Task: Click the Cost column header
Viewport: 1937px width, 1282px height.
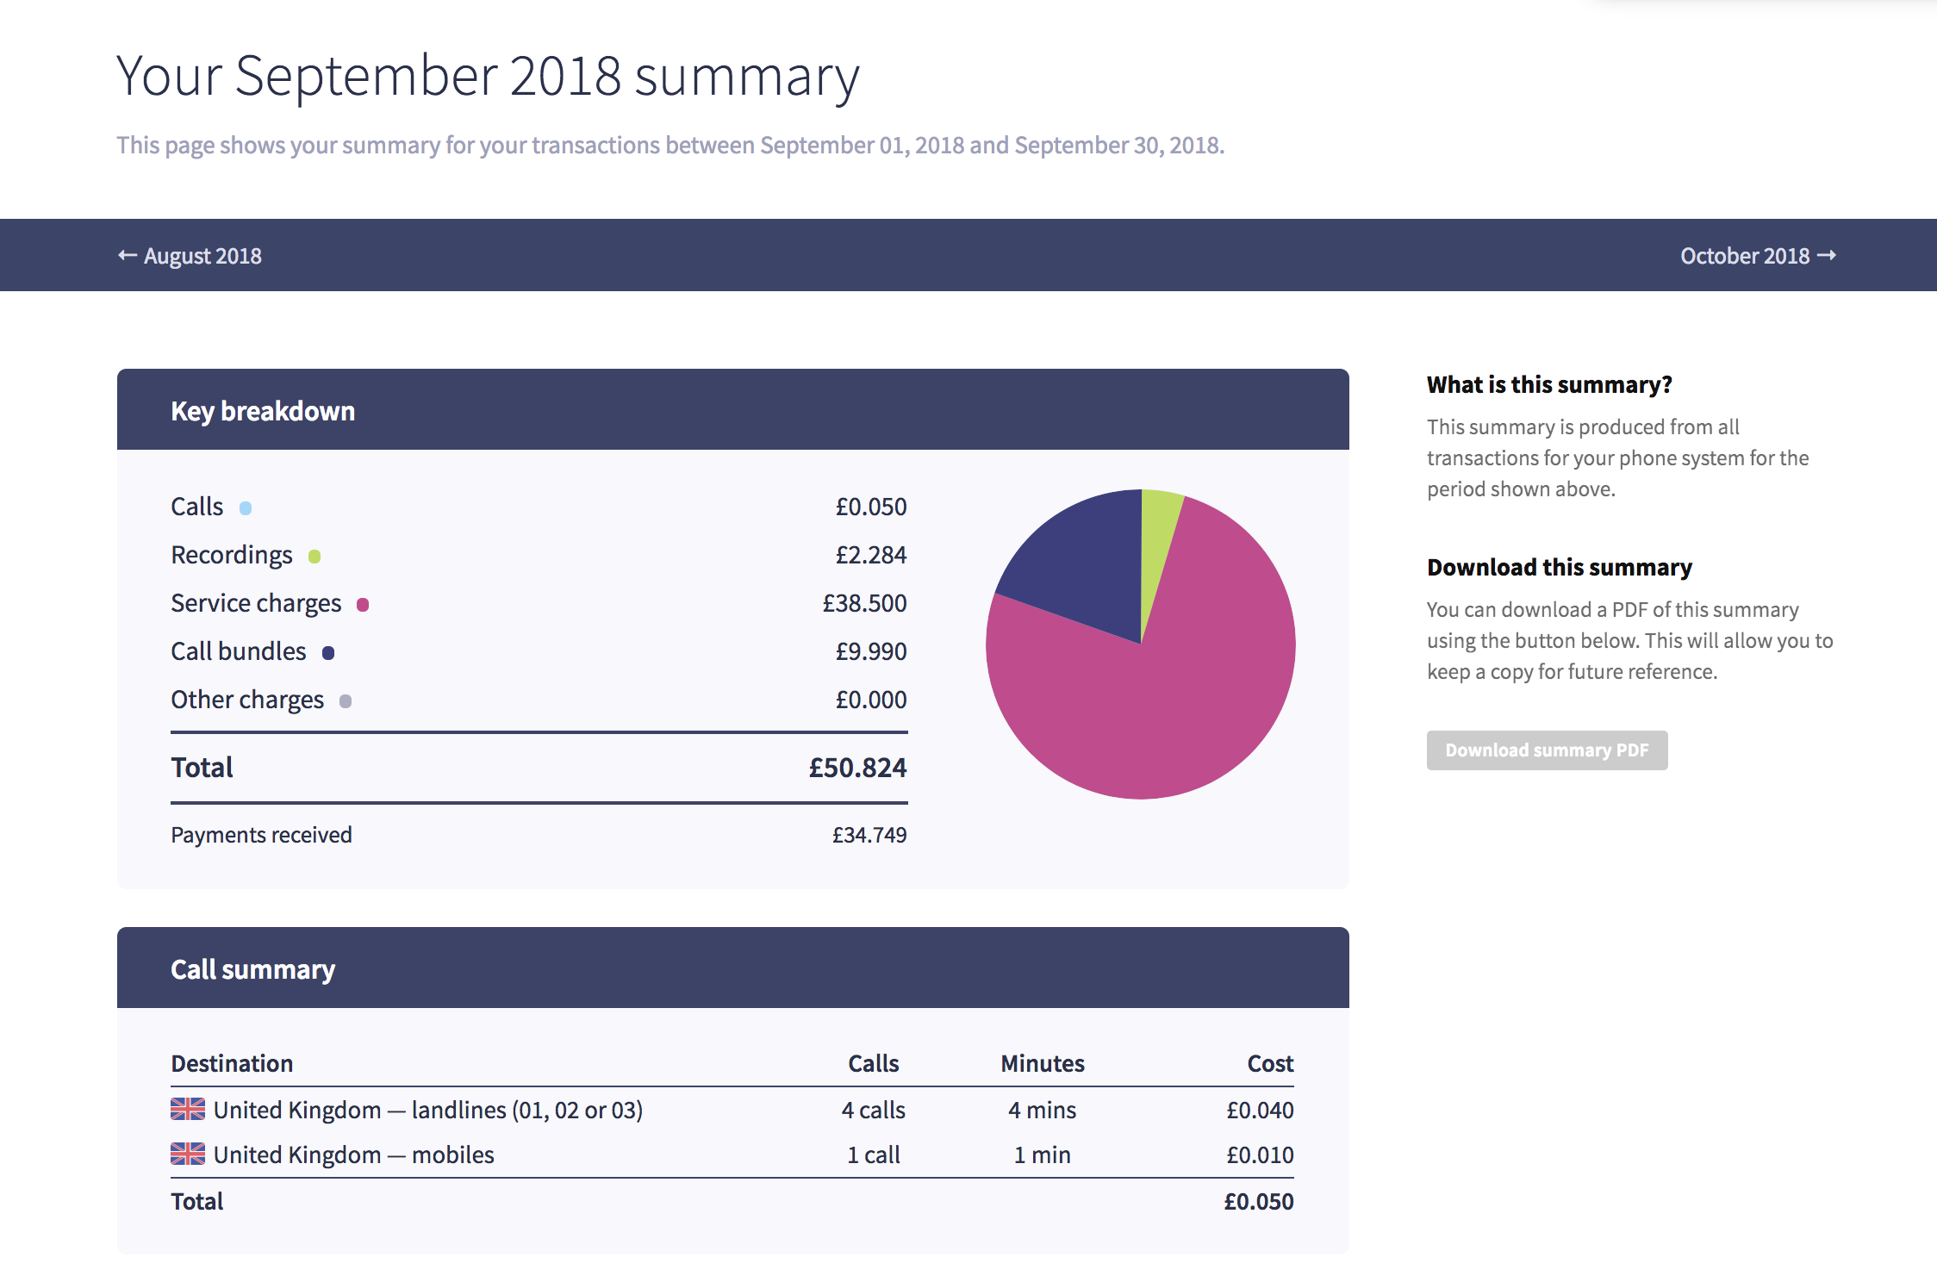Action: point(1271,1064)
